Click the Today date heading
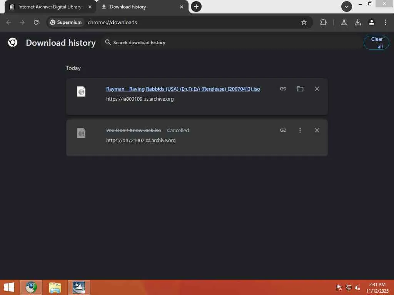 click(x=73, y=68)
